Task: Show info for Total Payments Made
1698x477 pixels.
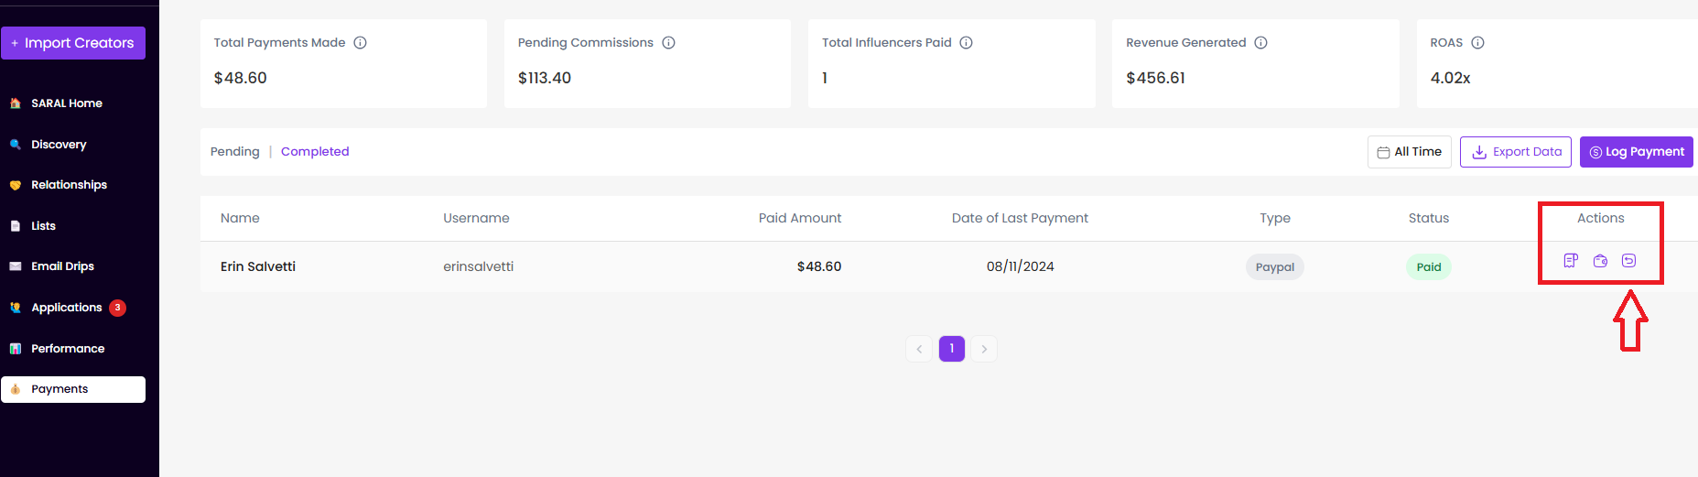Action: 361,43
